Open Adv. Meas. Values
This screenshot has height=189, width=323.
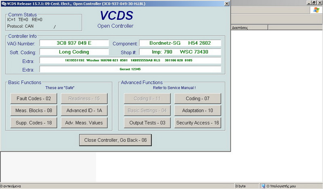coord(84,123)
